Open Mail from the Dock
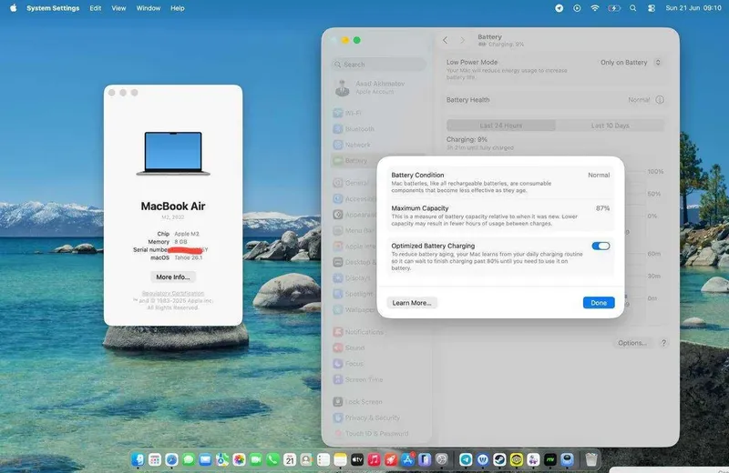The height and width of the screenshot is (473, 729). pos(205,459)
